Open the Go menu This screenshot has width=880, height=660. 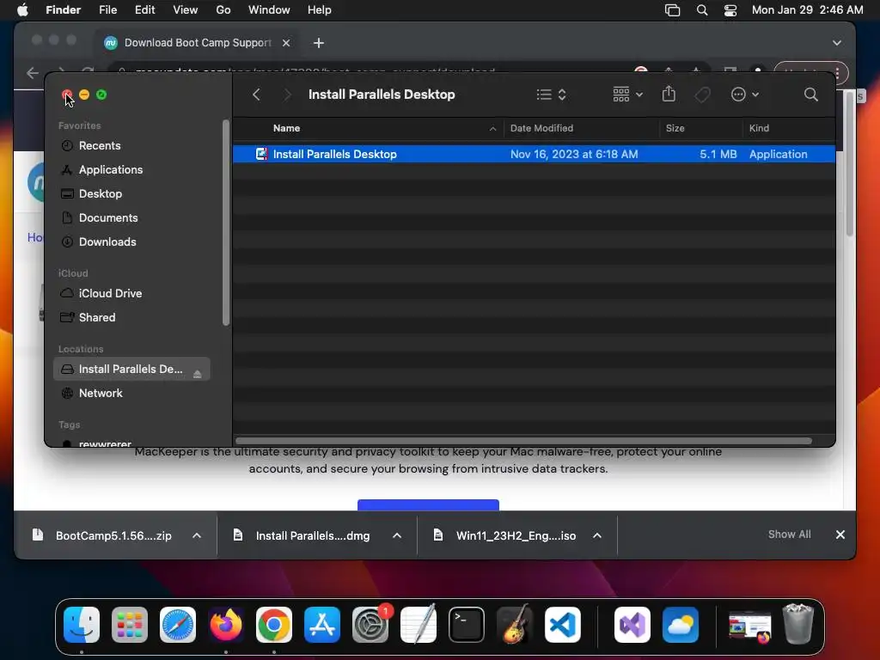(x=223, y=10)
